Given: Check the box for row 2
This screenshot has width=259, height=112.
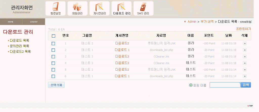Looking at the screenshot, I should coord(53,50).
